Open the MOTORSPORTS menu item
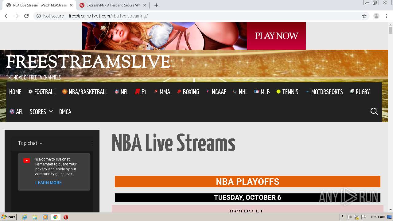Image resolution: width=393 pixels, height=221 pixels. point(324,92)
